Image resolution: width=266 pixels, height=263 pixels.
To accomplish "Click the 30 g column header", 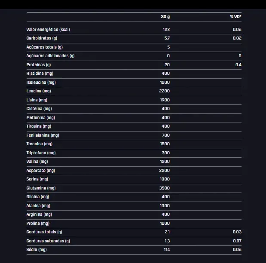I will pyautogui.click(x=165, y=17).
